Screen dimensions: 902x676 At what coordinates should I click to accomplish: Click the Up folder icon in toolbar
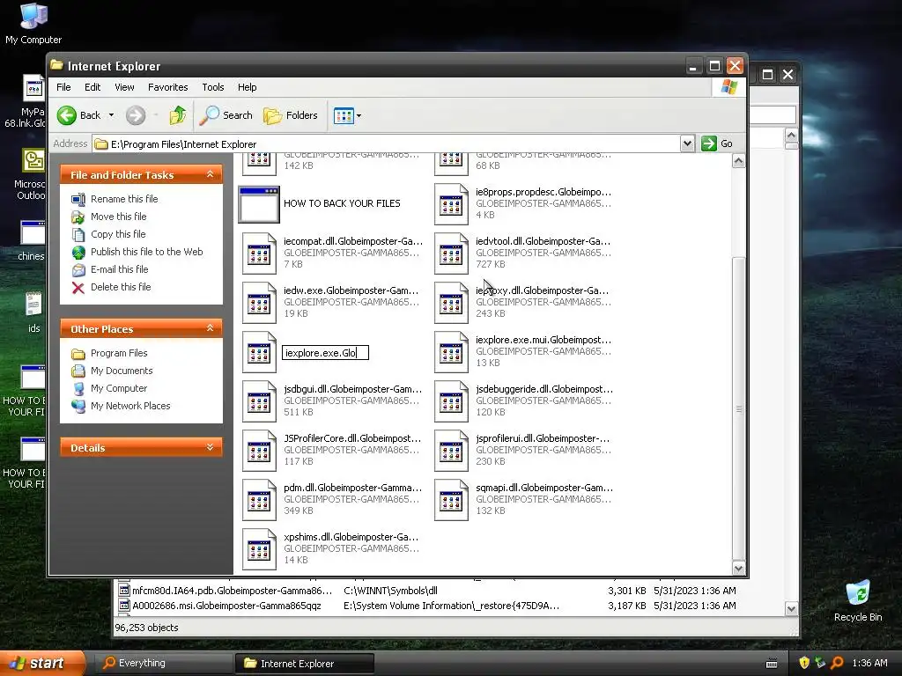178,115
